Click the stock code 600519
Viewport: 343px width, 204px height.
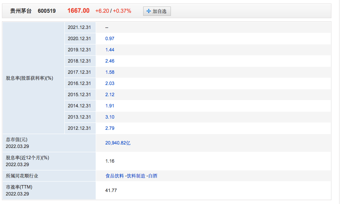[47, 11]
